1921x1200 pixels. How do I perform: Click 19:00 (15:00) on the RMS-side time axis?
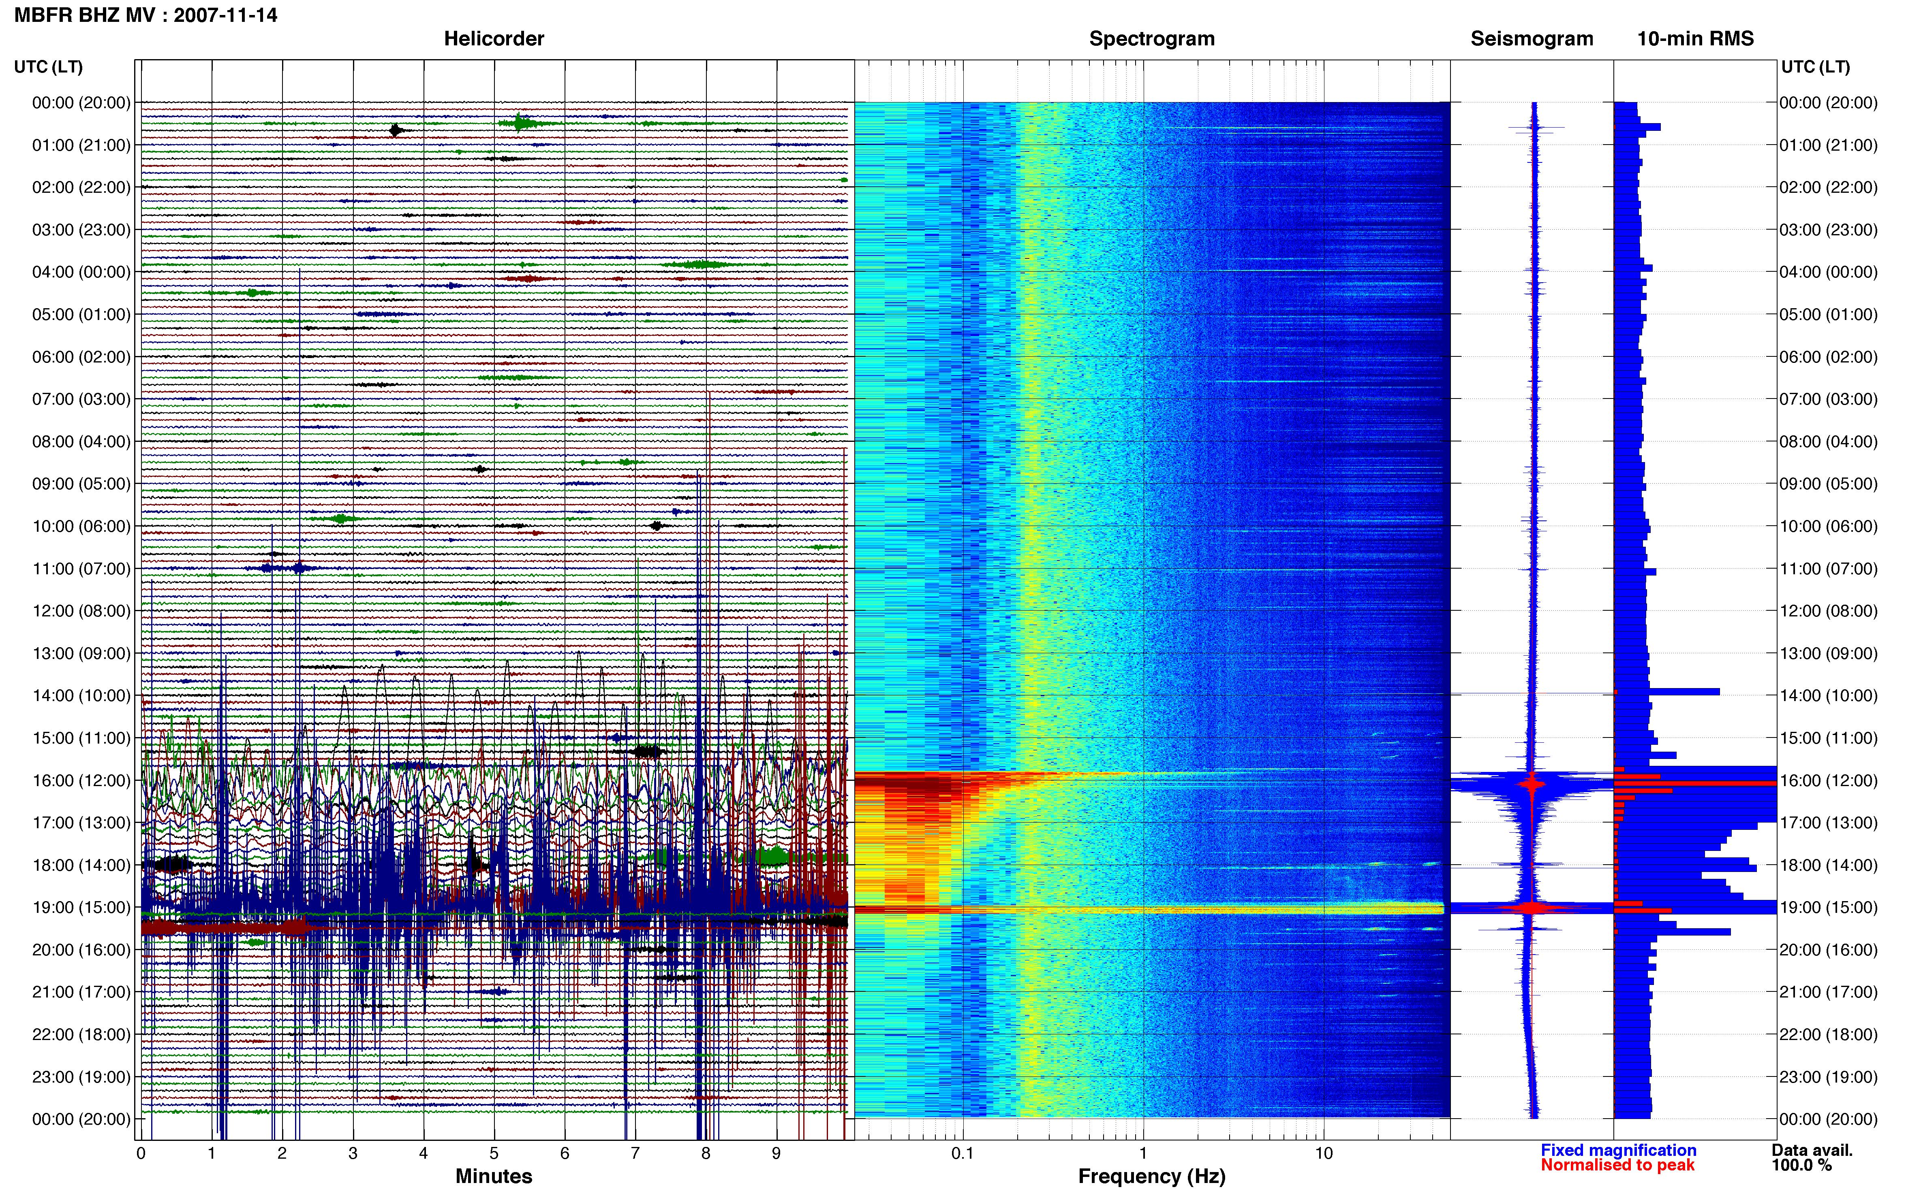1829,907
